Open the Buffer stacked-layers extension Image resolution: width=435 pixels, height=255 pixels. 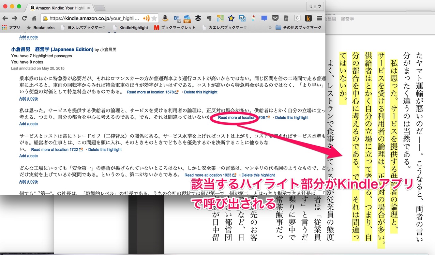pyautogui.click(x=198, y=18)
